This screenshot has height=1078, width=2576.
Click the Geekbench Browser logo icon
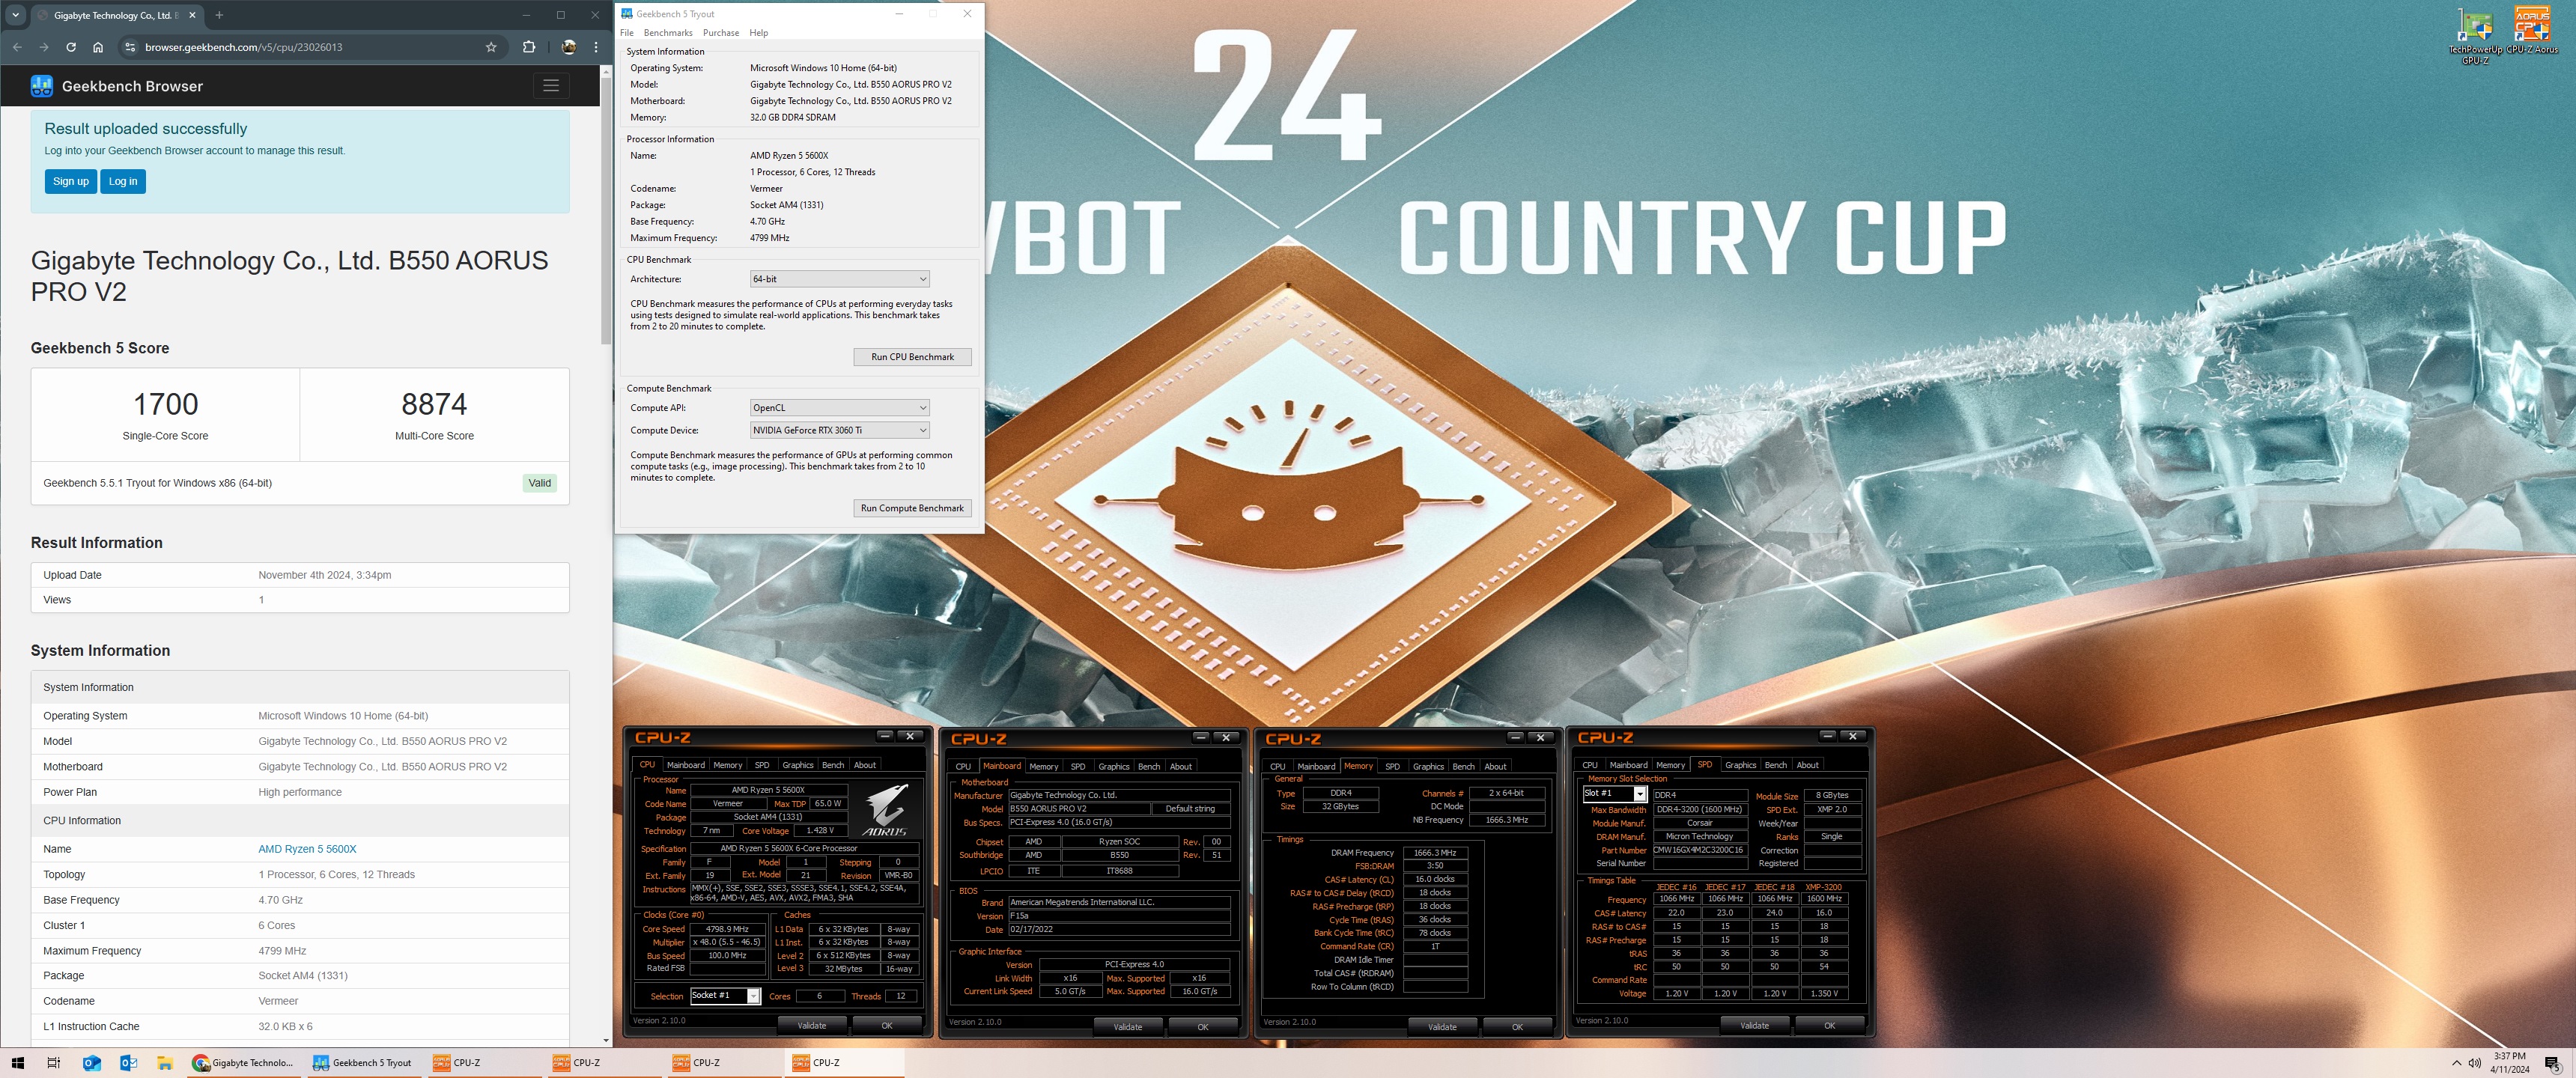point(41,86)
